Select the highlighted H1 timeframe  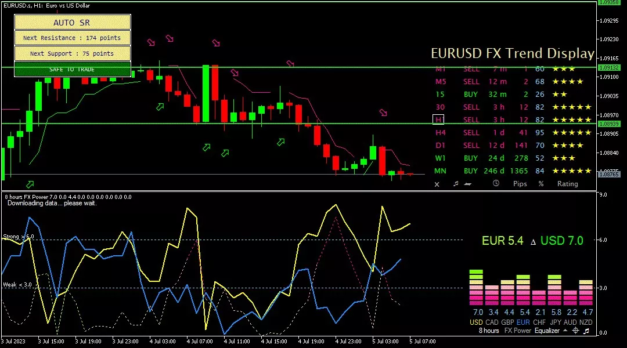pos(438,119)
